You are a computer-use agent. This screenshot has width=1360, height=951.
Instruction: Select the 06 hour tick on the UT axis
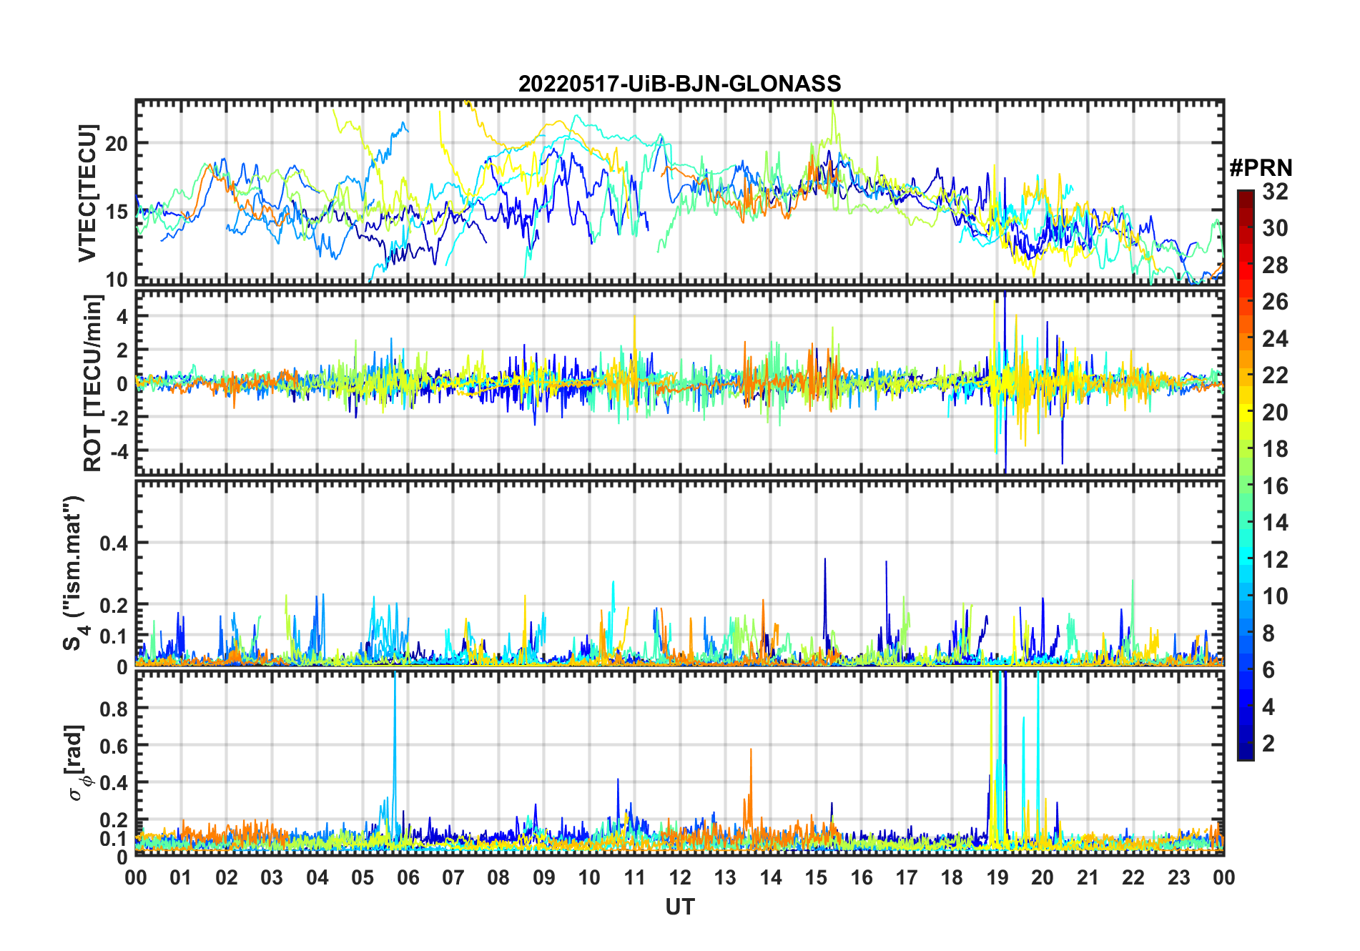point(408,878)
